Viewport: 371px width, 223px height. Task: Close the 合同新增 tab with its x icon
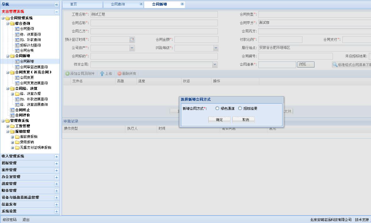pyautogui.click(x=182, y=4)
